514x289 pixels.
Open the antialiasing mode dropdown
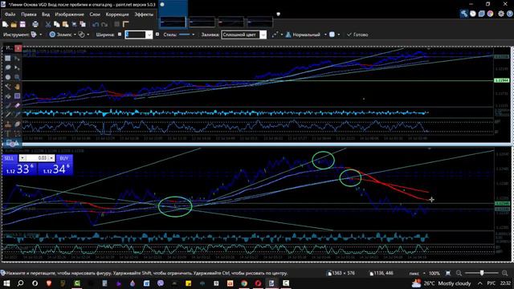pyautogui.click(x=277, y=35)
